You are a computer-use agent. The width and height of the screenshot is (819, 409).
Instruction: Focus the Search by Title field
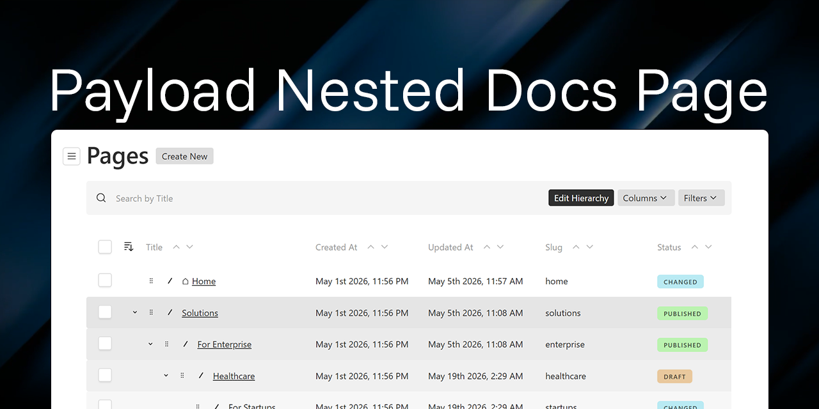click(326, 198)
